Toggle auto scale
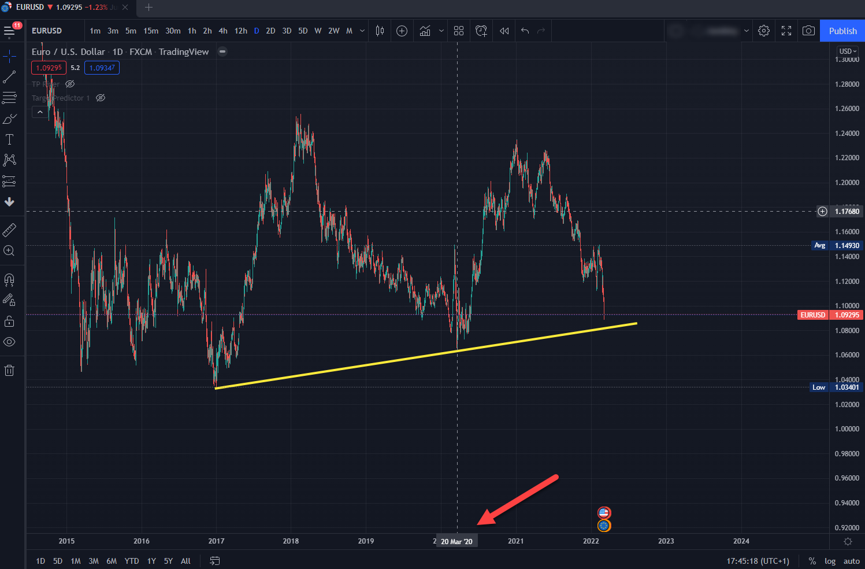 tap(851, 561)
